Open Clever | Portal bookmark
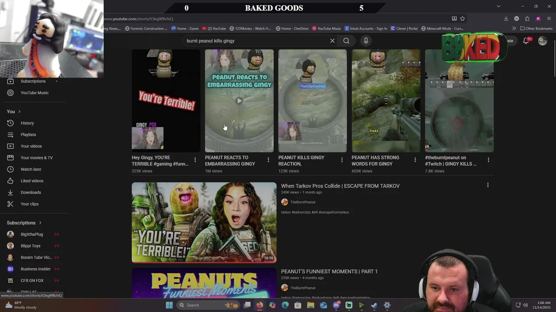 404,29
